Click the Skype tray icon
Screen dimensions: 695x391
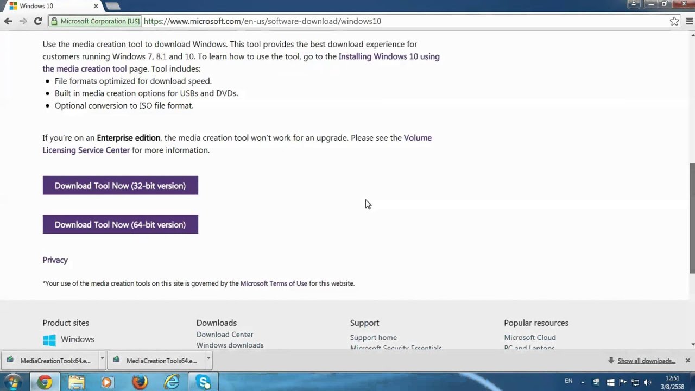(x=597, y=382)
